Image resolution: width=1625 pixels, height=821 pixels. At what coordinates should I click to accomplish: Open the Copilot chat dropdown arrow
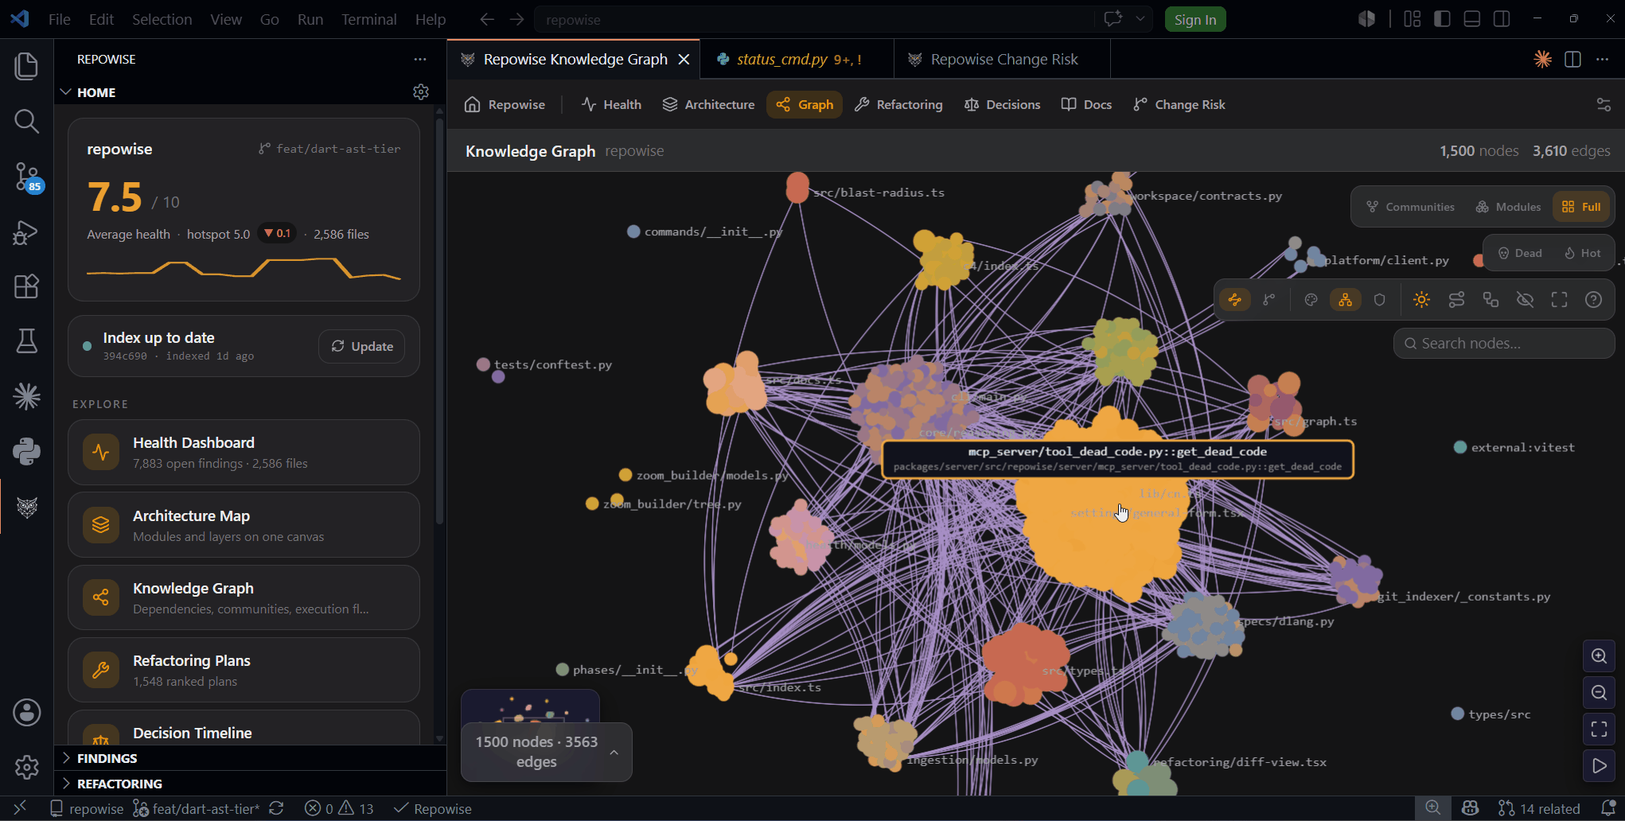click(1140, 19)
